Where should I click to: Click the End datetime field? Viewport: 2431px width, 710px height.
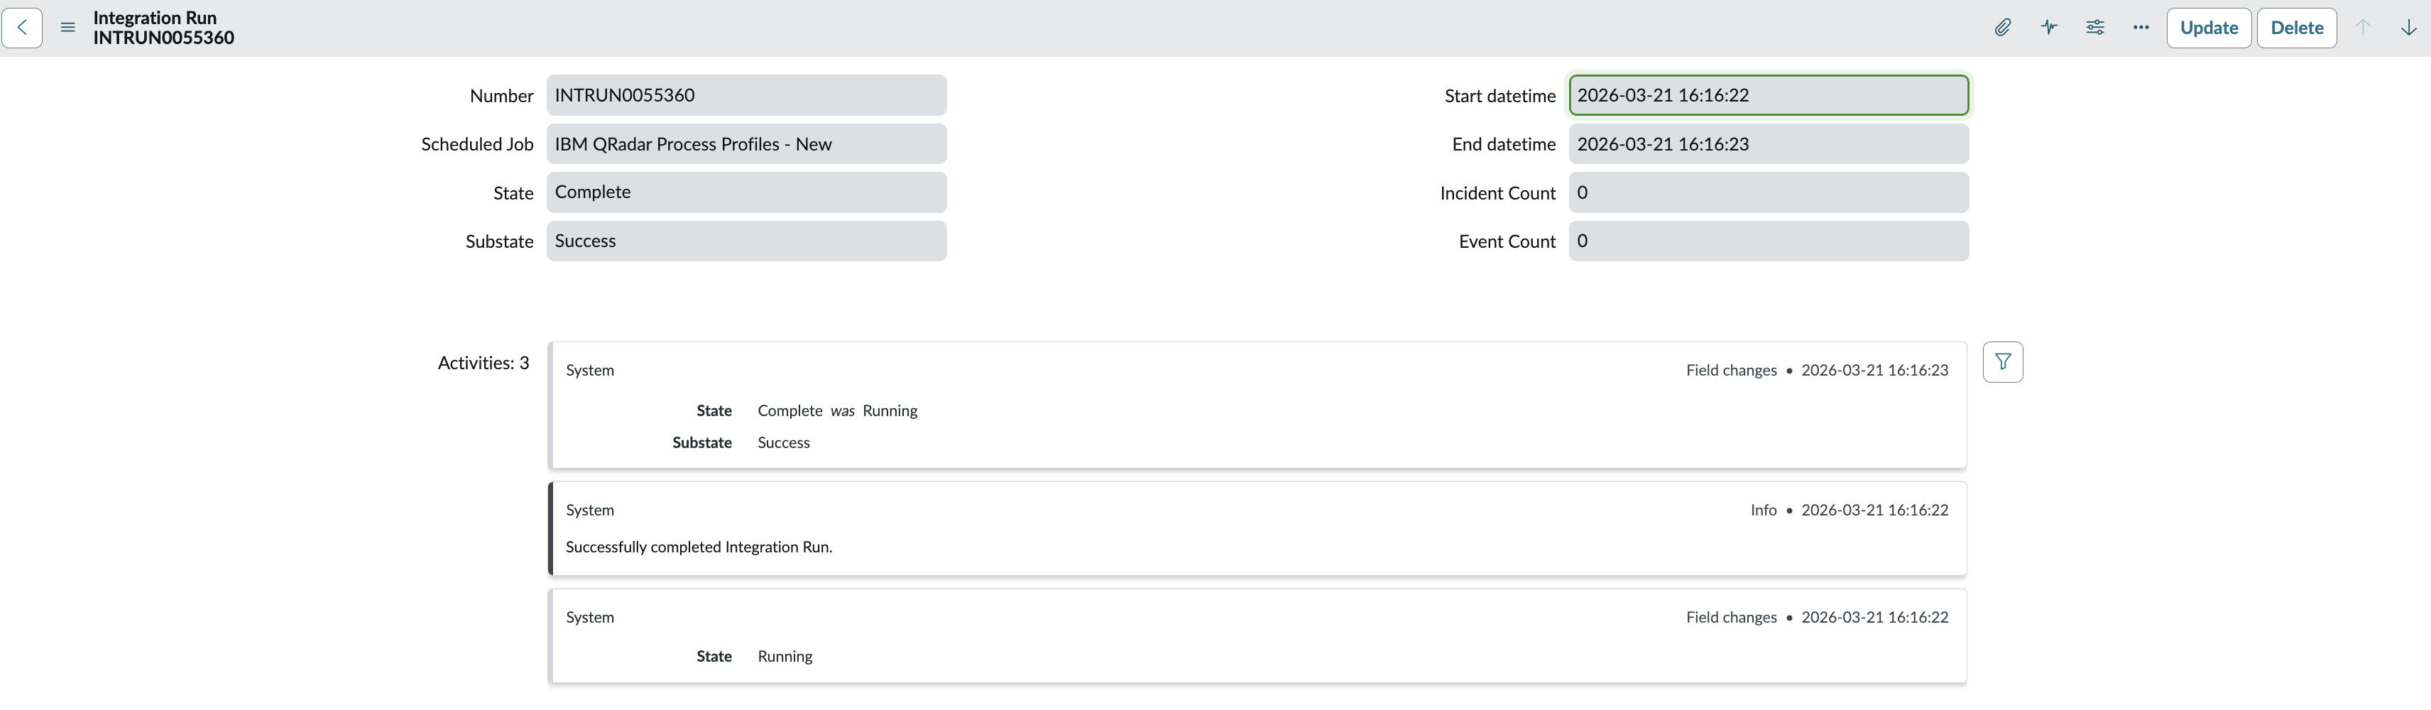(1769, 143)
